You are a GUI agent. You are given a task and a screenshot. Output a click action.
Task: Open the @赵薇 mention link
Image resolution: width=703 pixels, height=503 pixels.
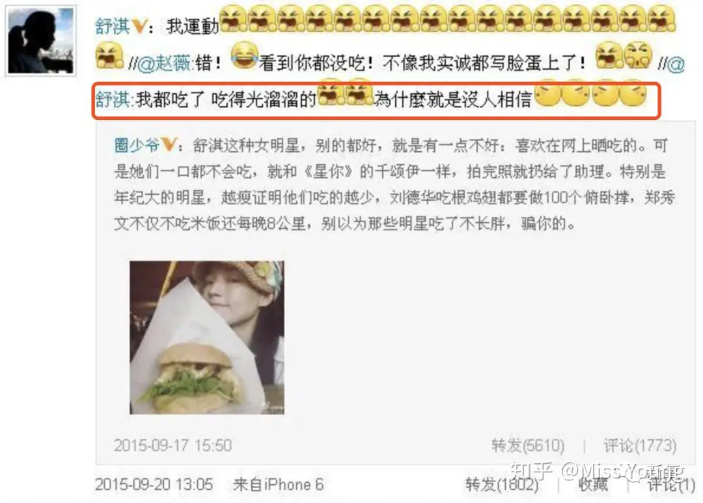165,63
